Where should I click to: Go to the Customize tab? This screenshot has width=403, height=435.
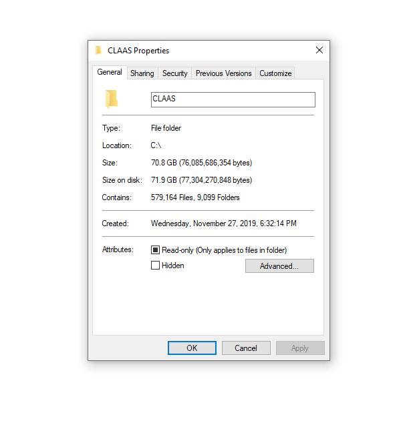point(275,73)
